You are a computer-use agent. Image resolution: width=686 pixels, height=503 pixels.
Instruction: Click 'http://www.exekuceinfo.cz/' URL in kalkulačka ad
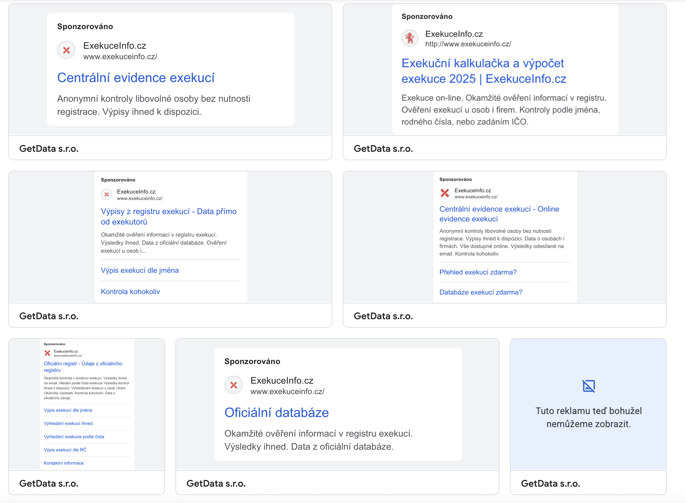(x=468, y=44)
